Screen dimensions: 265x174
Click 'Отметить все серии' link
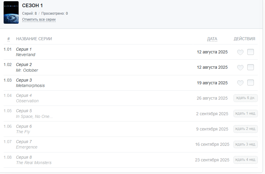point(39,19)
